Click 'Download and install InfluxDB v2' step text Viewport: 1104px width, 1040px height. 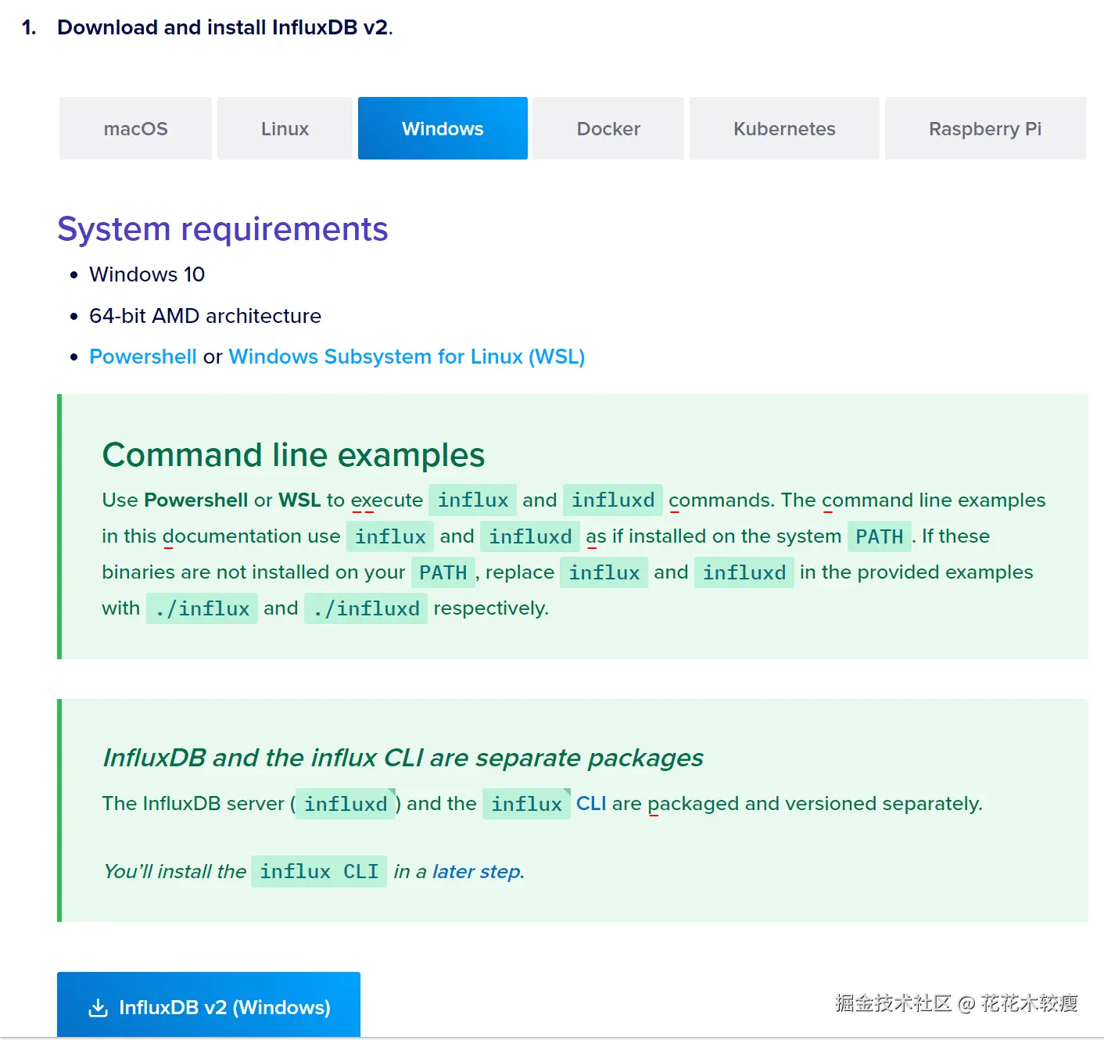pos(225,27)
